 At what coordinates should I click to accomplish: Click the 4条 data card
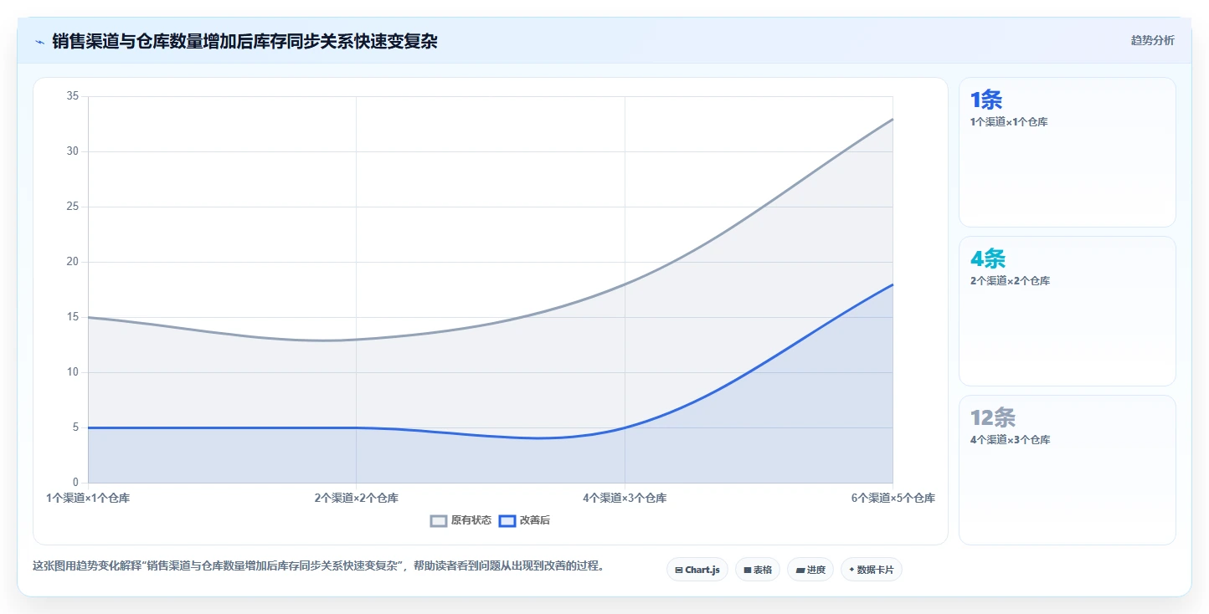(x=1068, y=311)
